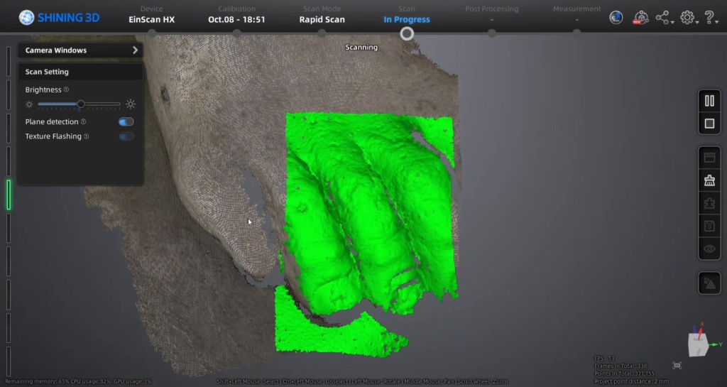The image size is (727, 387).
Task: Click the fit-to-view frame icon
Action: click(x=677, y=366)
